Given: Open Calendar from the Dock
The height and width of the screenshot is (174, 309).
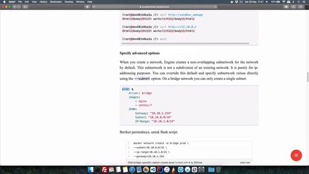Looking at the screenshot, I should coord(112,170).
